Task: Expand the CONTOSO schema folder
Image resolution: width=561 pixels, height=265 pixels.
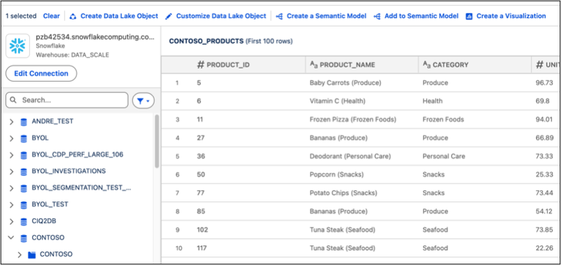Action: coord(20,255)
